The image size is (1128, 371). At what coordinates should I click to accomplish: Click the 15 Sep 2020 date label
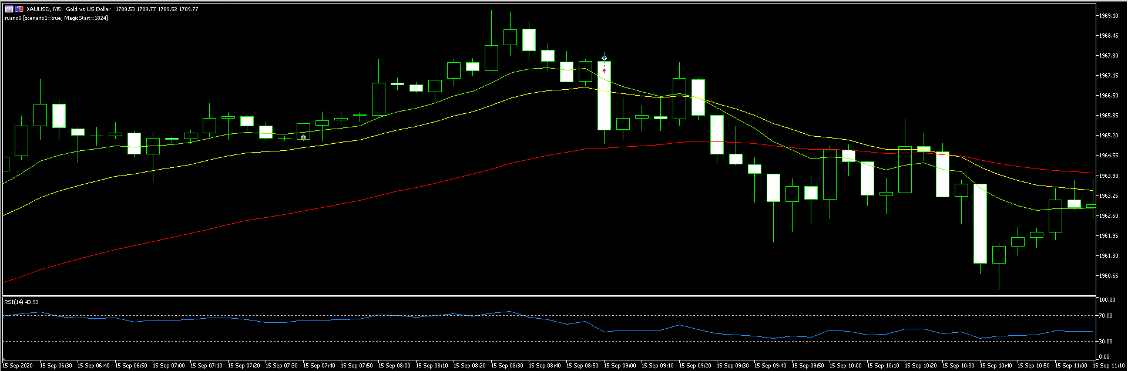(x=18, y=366)
